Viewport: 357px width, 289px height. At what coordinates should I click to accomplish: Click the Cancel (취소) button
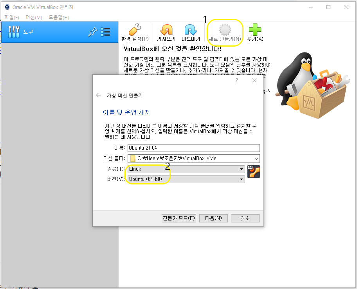pyautogui.click(x=245, y=218)
